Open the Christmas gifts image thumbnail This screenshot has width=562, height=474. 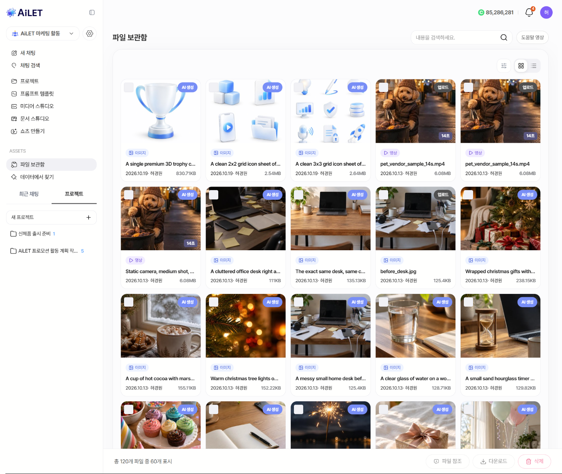click(500, 218)
